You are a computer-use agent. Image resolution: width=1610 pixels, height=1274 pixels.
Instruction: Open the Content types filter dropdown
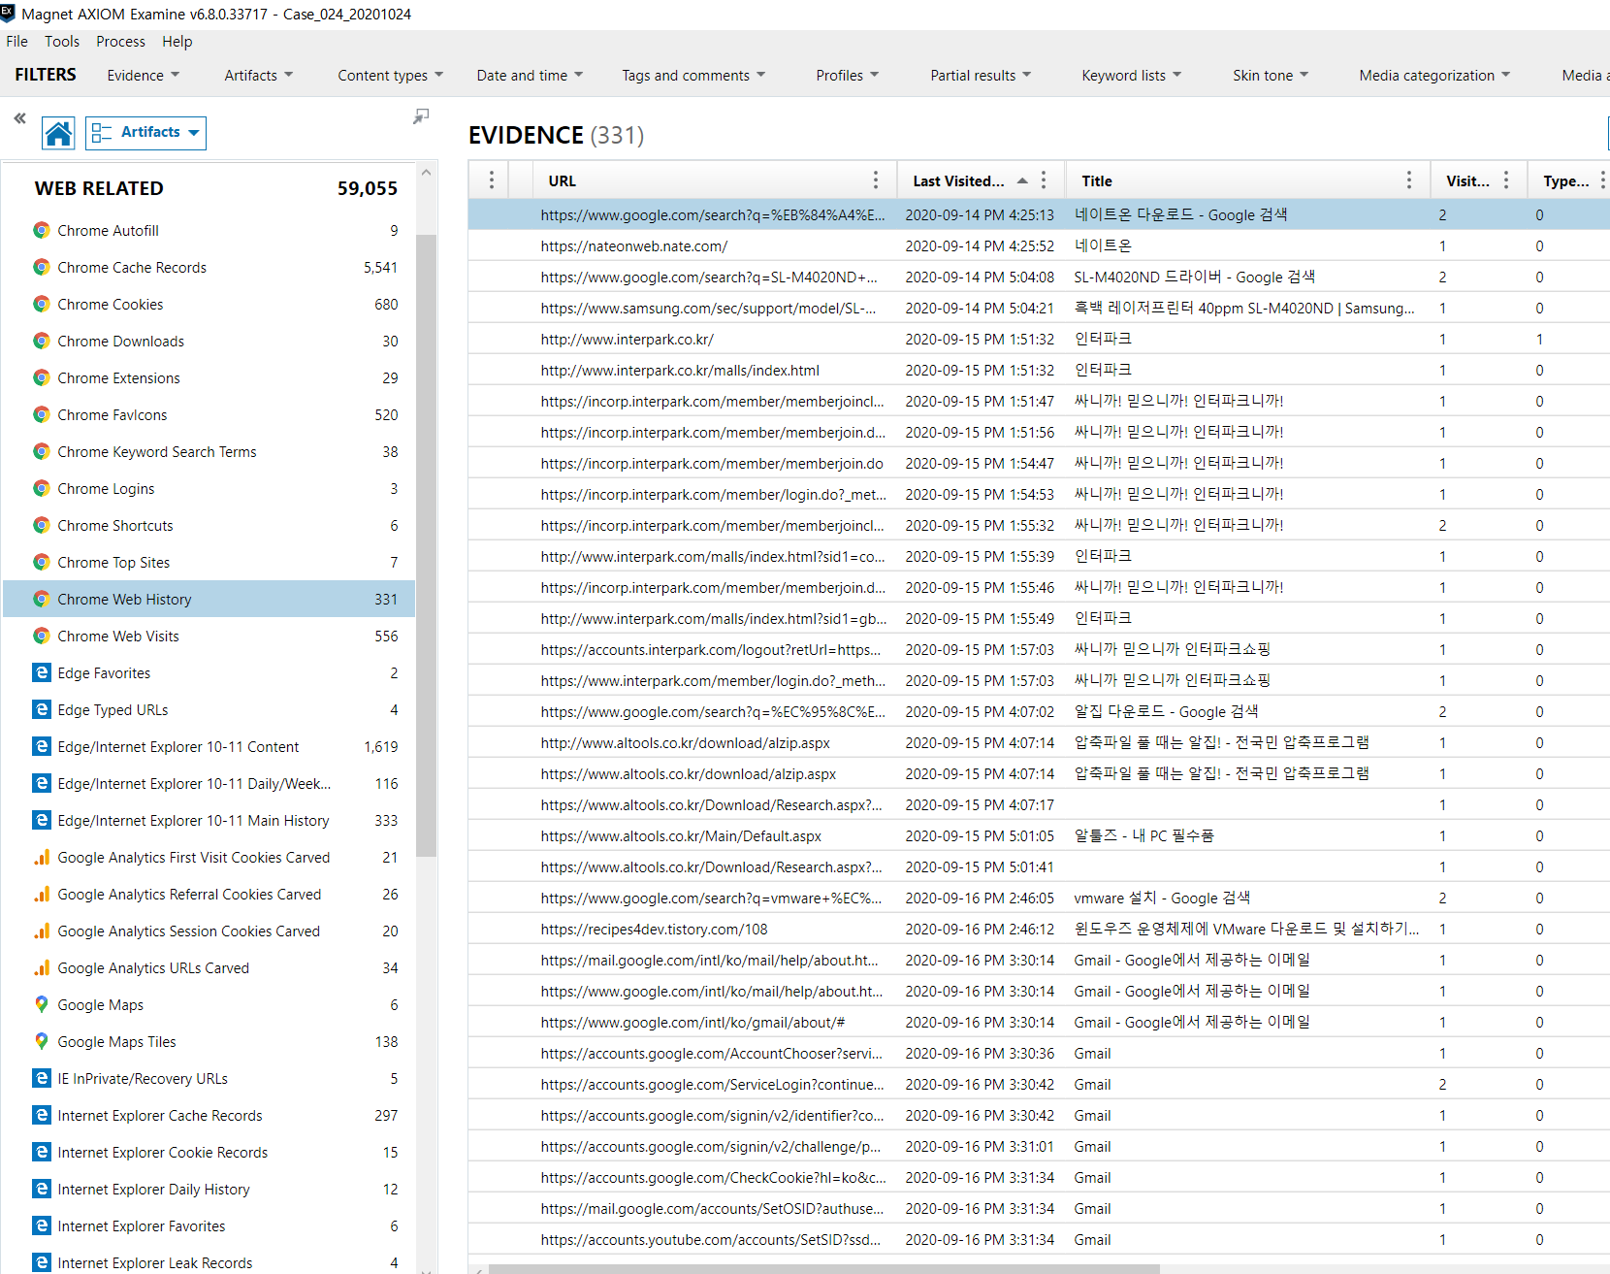coord(391,76)
